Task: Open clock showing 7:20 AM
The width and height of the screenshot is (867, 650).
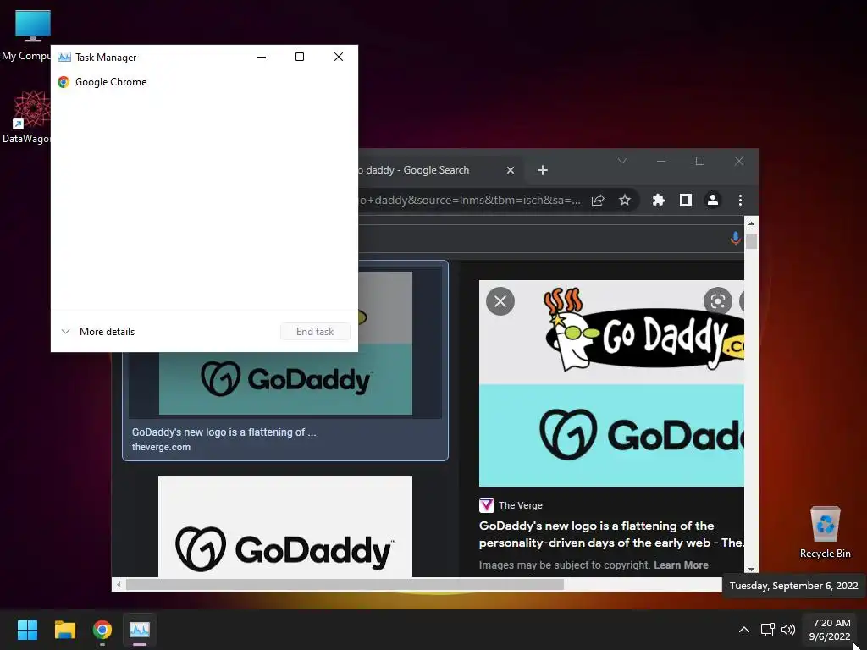Action: point(830,630)
